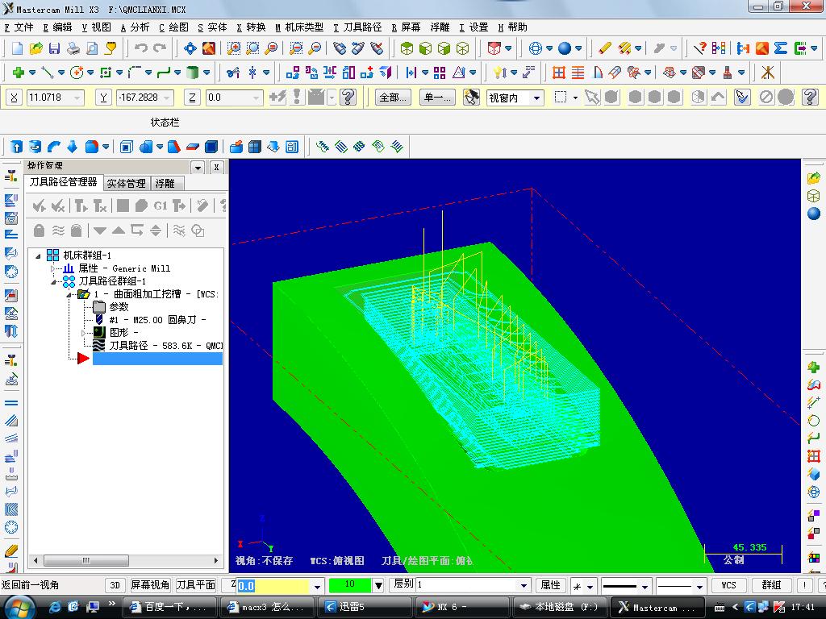
Task: Click the create point plus icon
Action: (19, 73)
